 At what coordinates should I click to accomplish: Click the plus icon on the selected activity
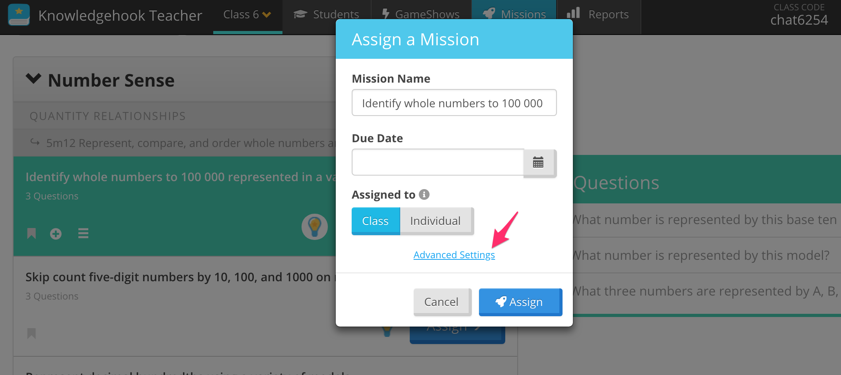coord(56,234)
